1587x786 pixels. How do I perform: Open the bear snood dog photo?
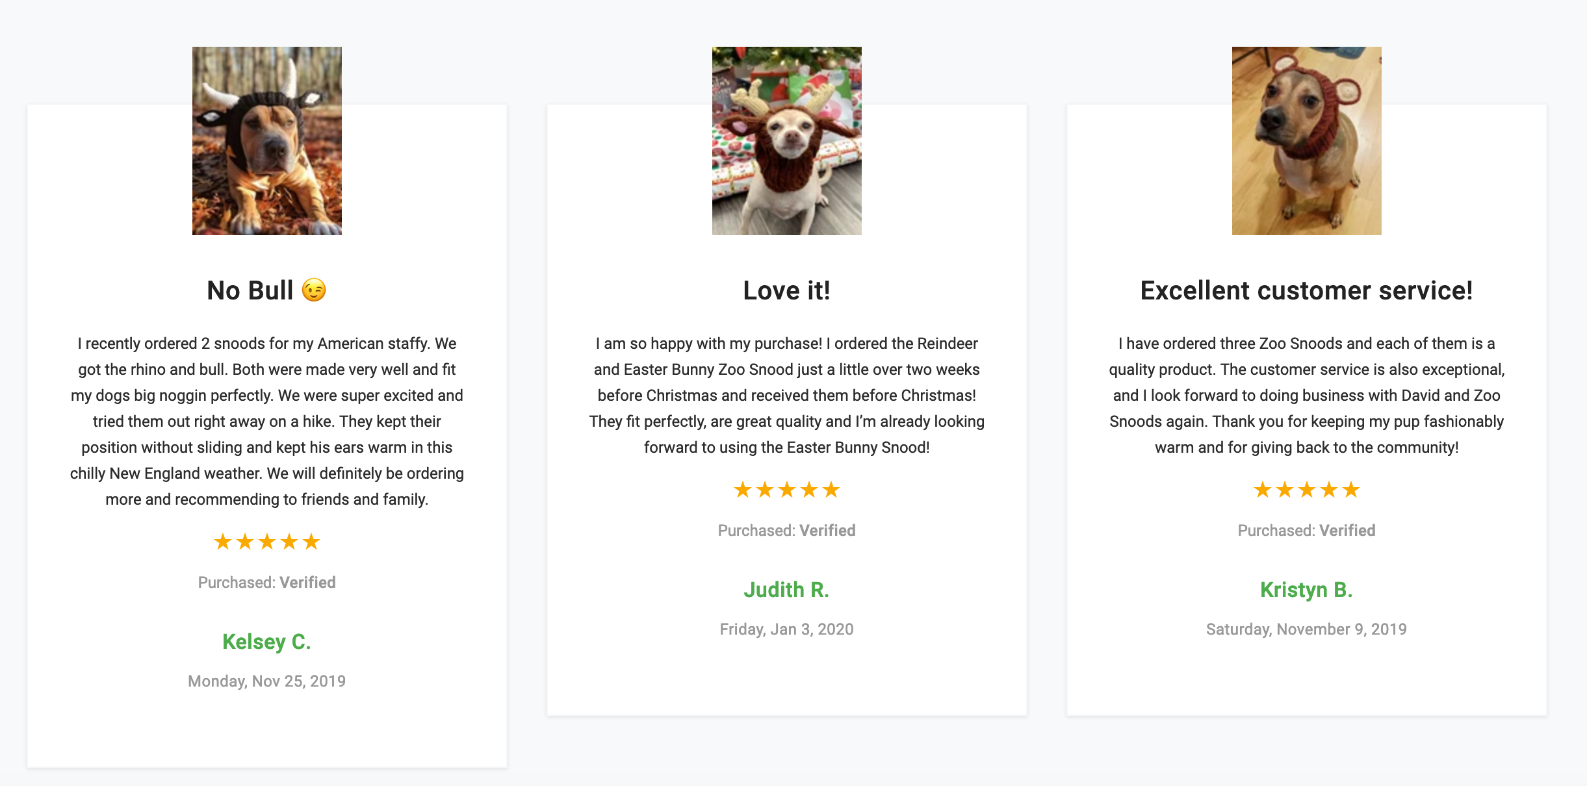click(1306, 140)
